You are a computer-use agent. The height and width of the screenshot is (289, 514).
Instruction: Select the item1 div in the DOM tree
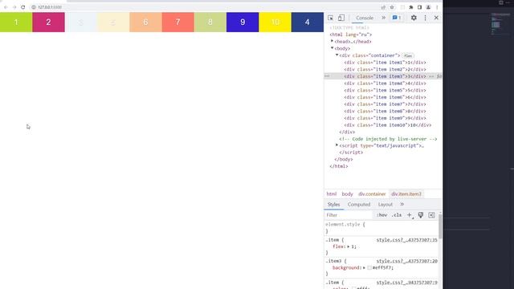point(385,63)
